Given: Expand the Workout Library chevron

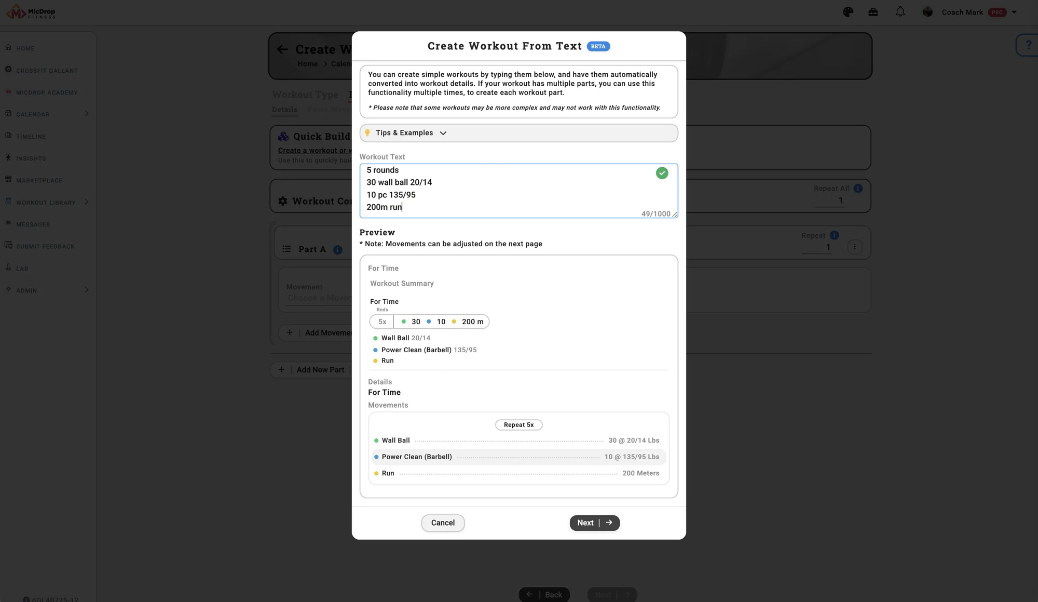Looking at the screenshot, I should pyautogui.click(x=87, y=202).
